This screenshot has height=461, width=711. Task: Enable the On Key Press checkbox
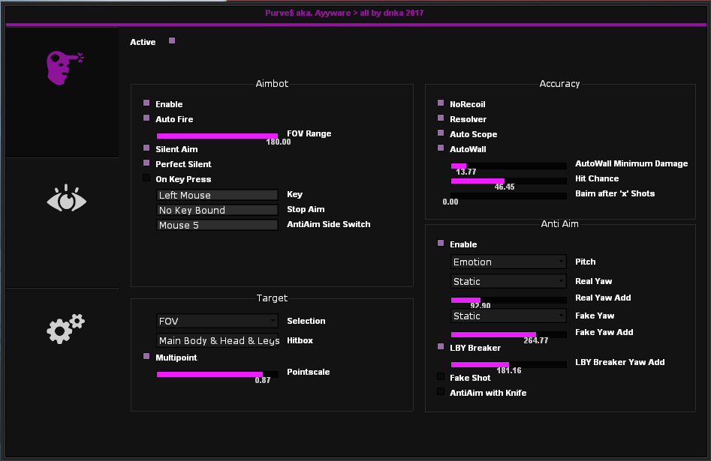point(146,178)
